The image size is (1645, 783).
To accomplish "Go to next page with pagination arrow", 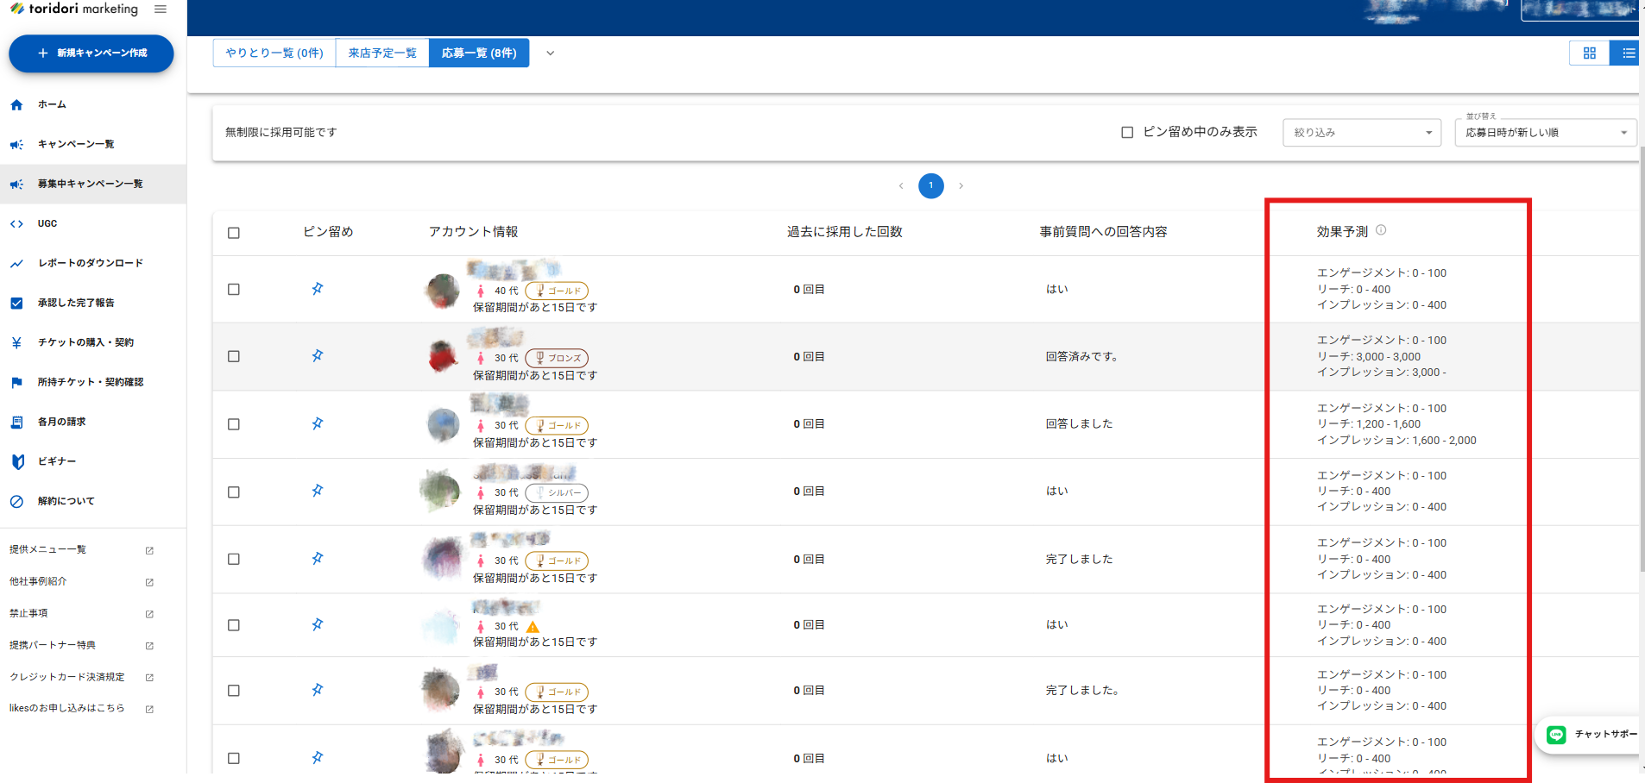I will (x=961, y=186).
